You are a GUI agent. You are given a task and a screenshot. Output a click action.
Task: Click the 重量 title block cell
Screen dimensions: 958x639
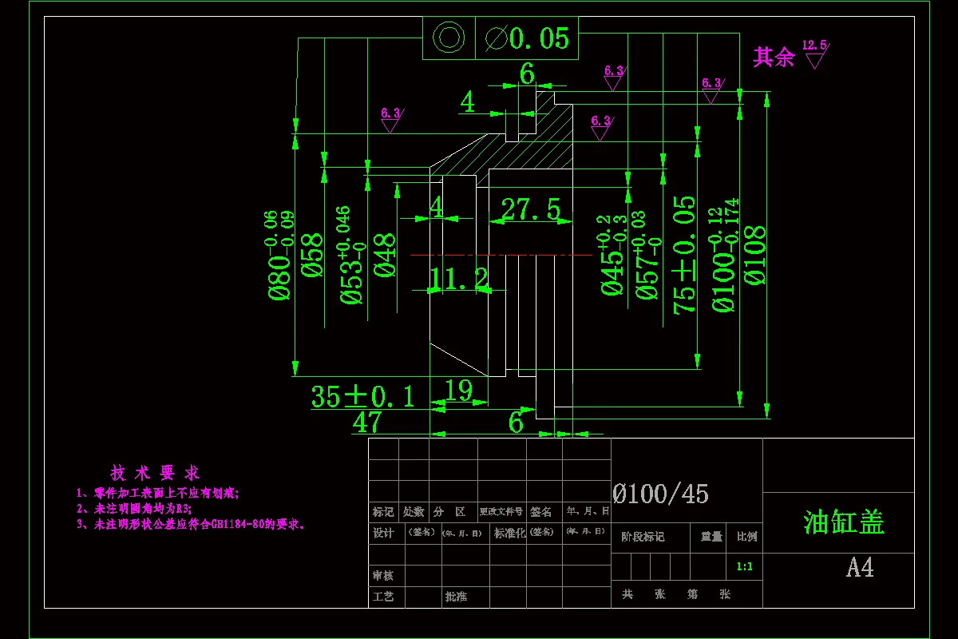[711, 537]
